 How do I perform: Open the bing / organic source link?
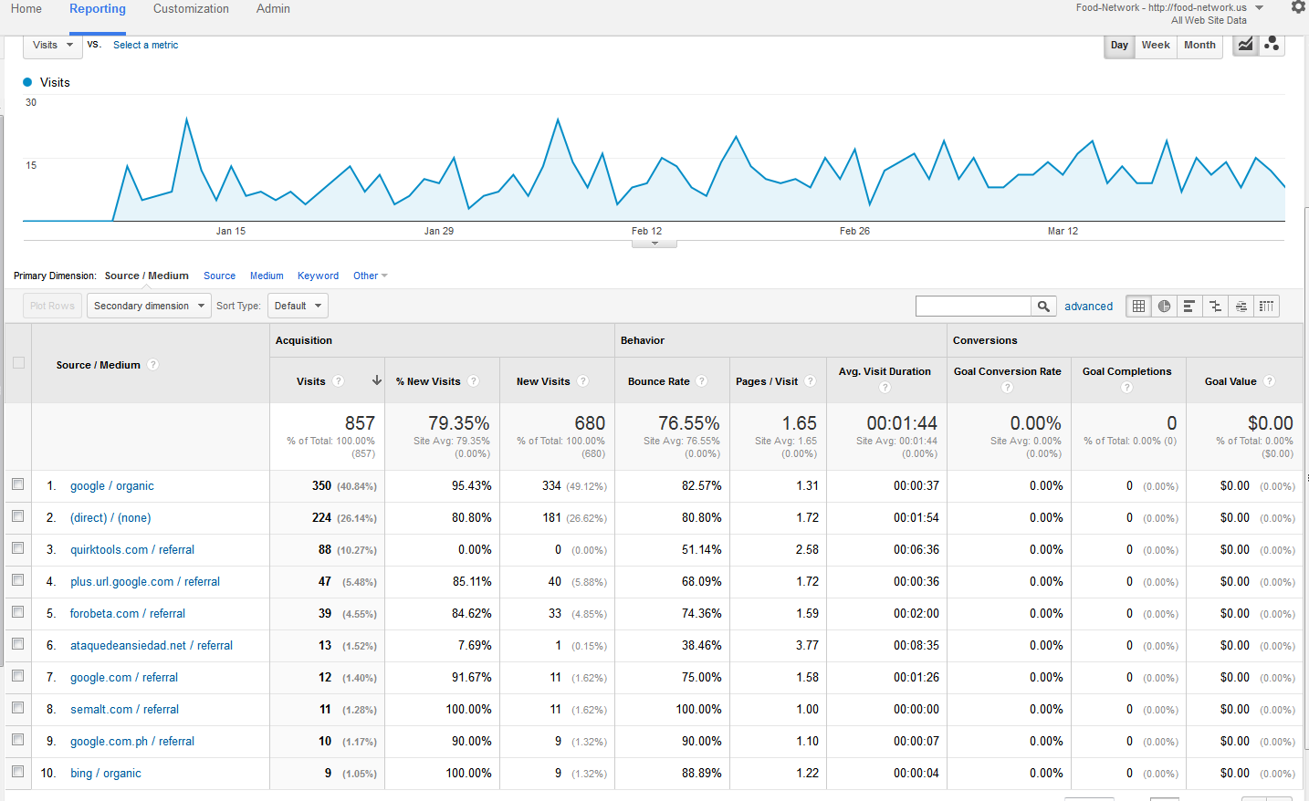pos(106,774)
